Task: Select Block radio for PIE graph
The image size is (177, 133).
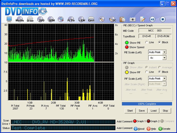Action: (x=160, y=42)
